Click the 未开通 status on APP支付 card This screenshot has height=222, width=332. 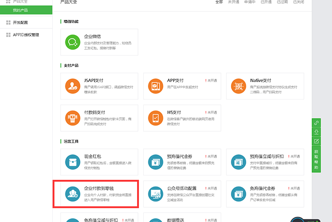click(x=211, y=81)
